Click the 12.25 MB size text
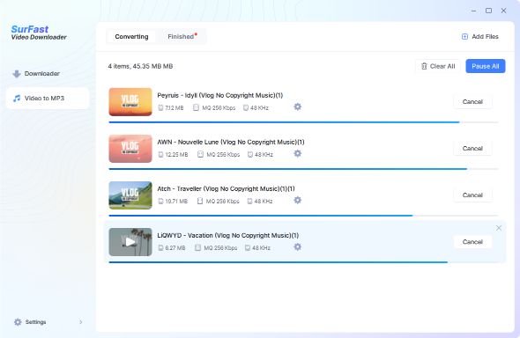Viewport: 520px width, 338px height. point(176,155)
